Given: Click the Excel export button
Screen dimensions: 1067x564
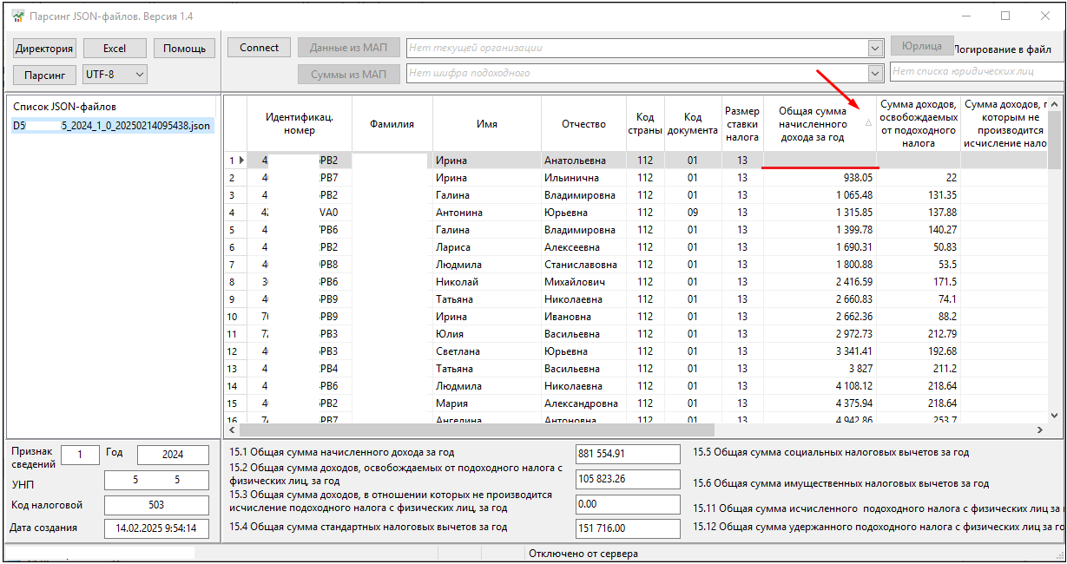Looking at the screenshot, I should 114,49.
